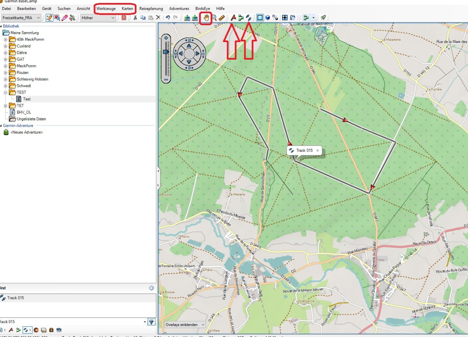Toggle the filter funnel button
The width and height of the screenshot is (468, 337).
pos(151,322)
